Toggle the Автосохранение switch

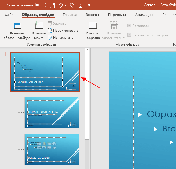pos(40,5)
